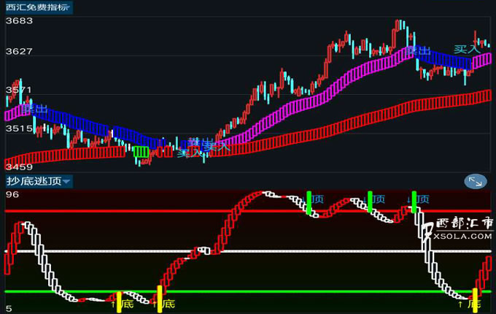496x314 pixels.
Task: Click the 3627 price axis label
Action: pyautogui.click(x=19, y=52)
